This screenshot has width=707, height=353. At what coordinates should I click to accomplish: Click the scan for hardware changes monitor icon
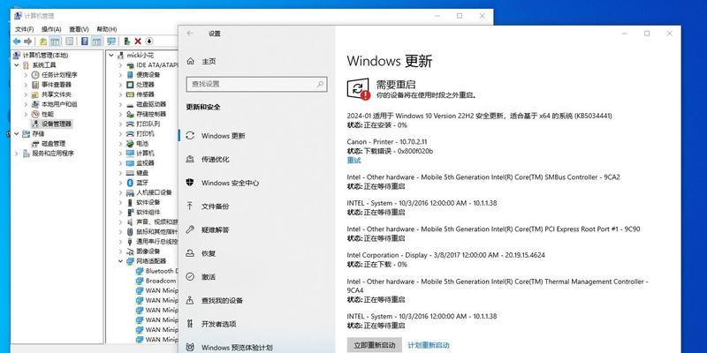[x=111, y=41]
